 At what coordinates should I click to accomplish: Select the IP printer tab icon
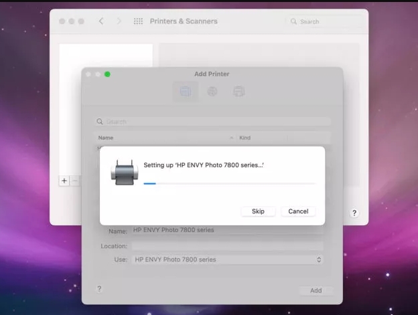coord(212,92)
